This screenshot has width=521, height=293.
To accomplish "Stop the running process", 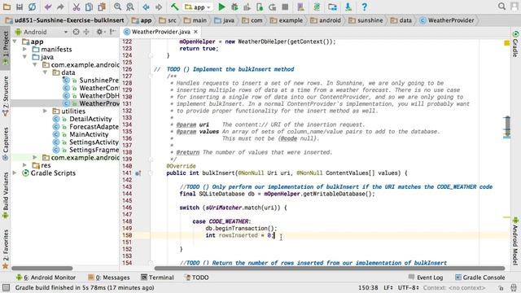I will pos(285,7).
